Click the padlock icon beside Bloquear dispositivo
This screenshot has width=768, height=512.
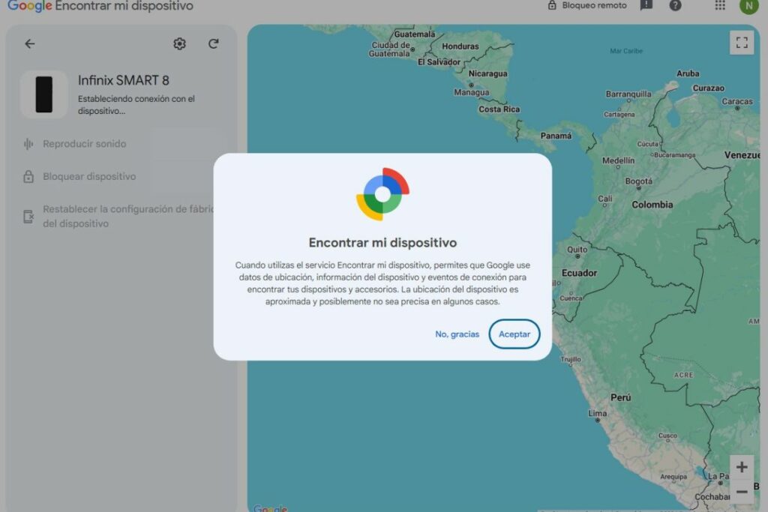(28, 177)
